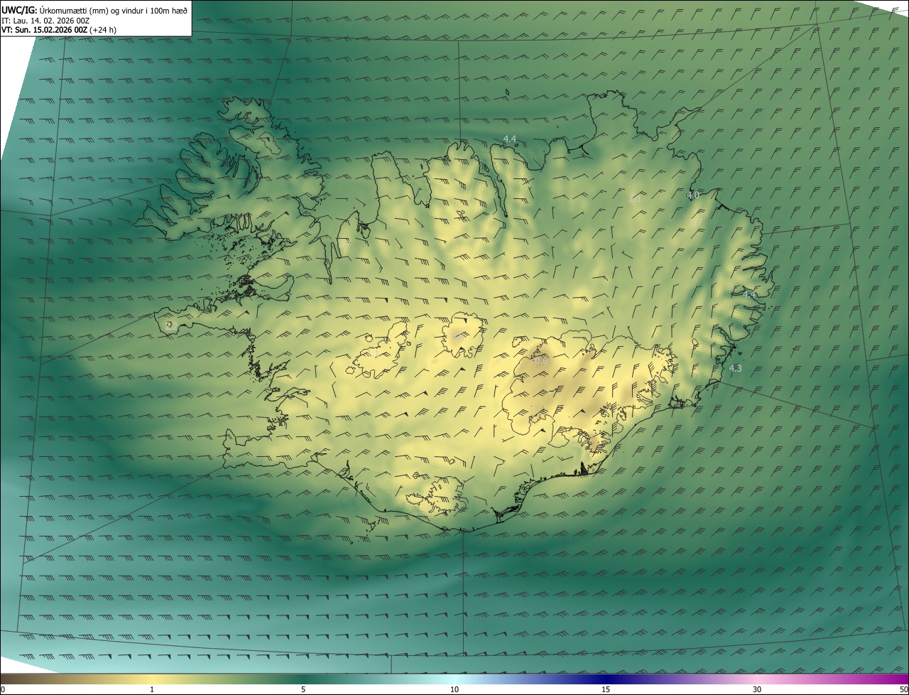Click the '5' tick label on the colour scale
The image size is (909, 695).
pos(303,689)
